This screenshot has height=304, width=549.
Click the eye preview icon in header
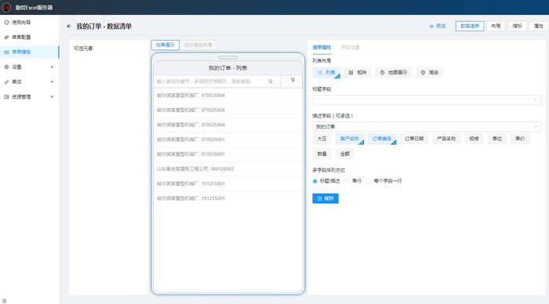point(431,26)
